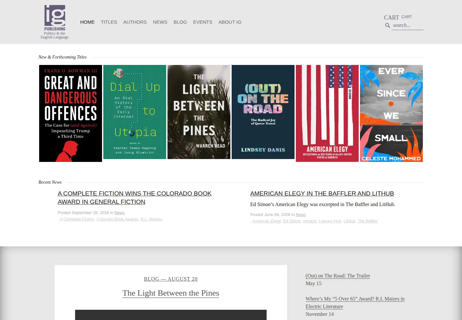462x320 pixels.
Task: Go to the Titles page
Action: tap(109, 22)
